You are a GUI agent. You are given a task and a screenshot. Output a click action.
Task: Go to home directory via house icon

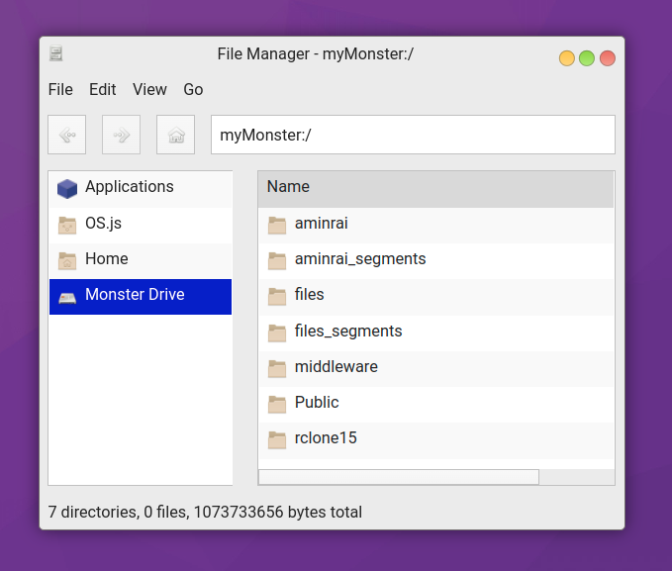tap(175, 135)
